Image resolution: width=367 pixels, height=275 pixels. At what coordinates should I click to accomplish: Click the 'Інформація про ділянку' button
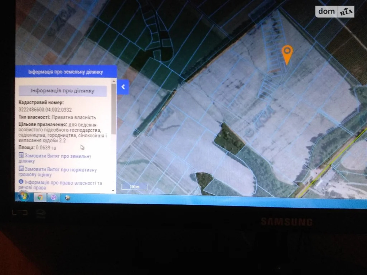[x=63, y=91]
